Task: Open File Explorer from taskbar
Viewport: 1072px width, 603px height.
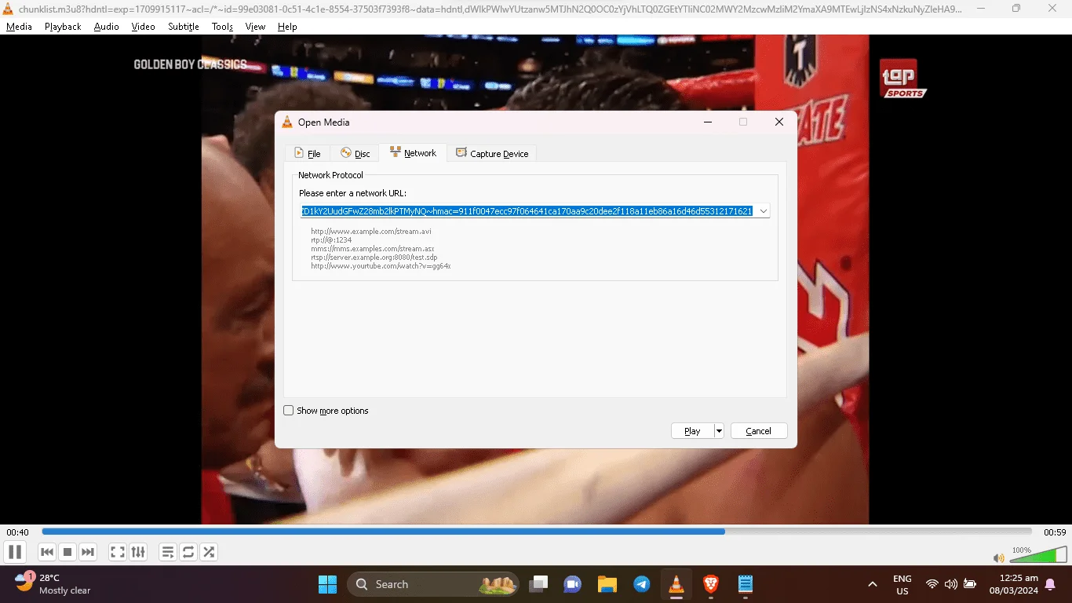Action: (x=607, y=584)
